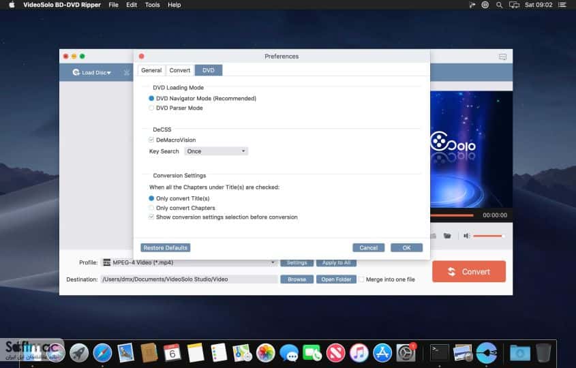Image resolution: width=576 pixels, height=368 pixels.
Task: Click the Load Disc disc icon
Action: [x=76, y=72]
